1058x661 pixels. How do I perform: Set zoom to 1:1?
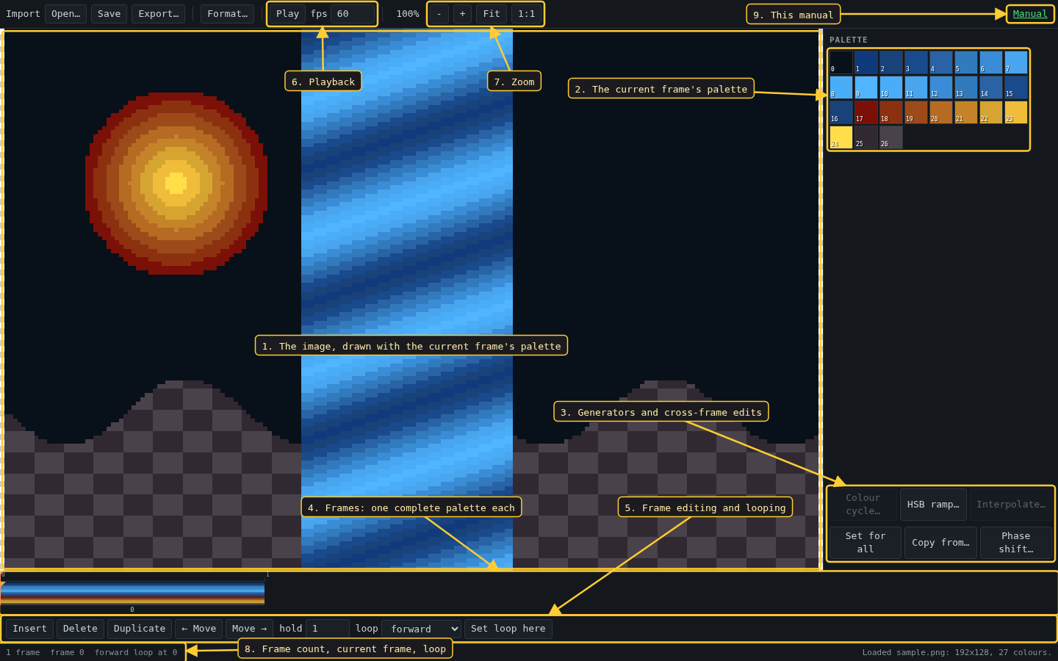coord(527,14)
